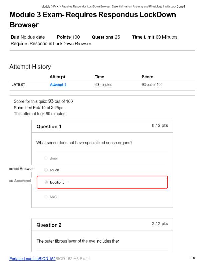Click the BIOD 152 M3 Exam footer text
Screen dimensions: 204x264
73,259
